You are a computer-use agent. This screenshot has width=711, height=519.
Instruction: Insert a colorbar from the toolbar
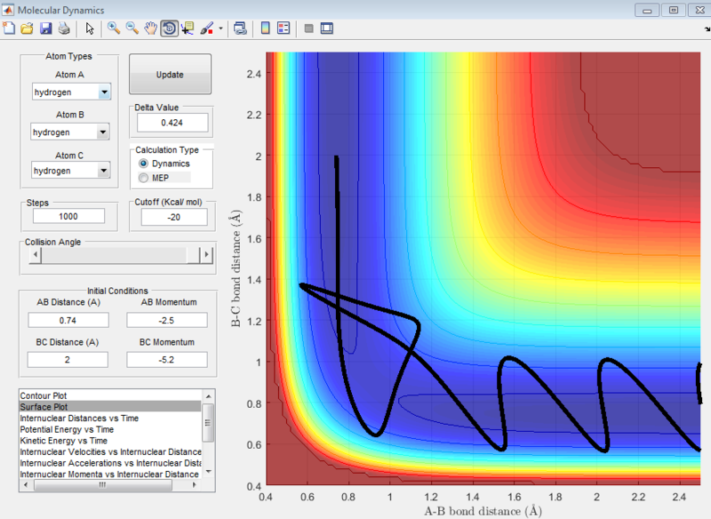[x=265, y=28]
